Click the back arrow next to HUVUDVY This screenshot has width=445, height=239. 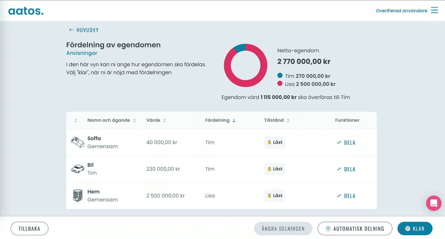point(71,30)
